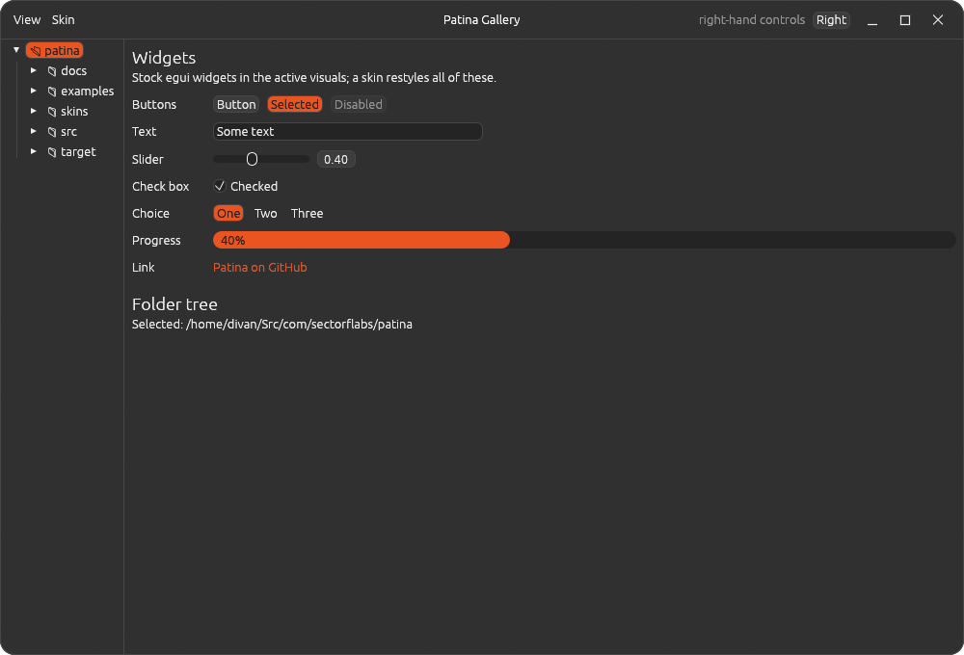Image resolution: width=964 pixels, height=655 pixels.
Task: Expand the target folder
Action: click(33, 152)
